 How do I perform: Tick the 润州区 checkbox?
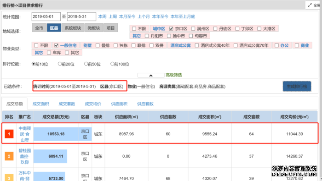[x=193, y=28]
